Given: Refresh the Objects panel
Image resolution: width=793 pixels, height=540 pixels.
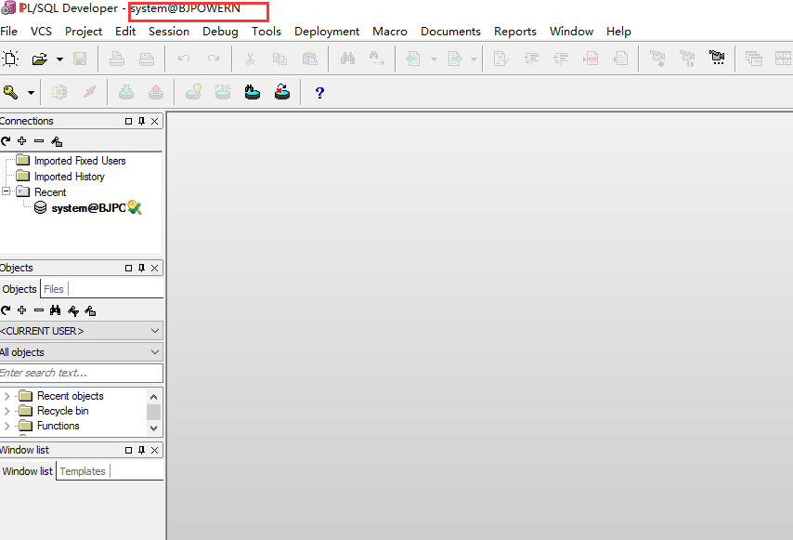Looking at the screenshot, I should click(6, 310).
